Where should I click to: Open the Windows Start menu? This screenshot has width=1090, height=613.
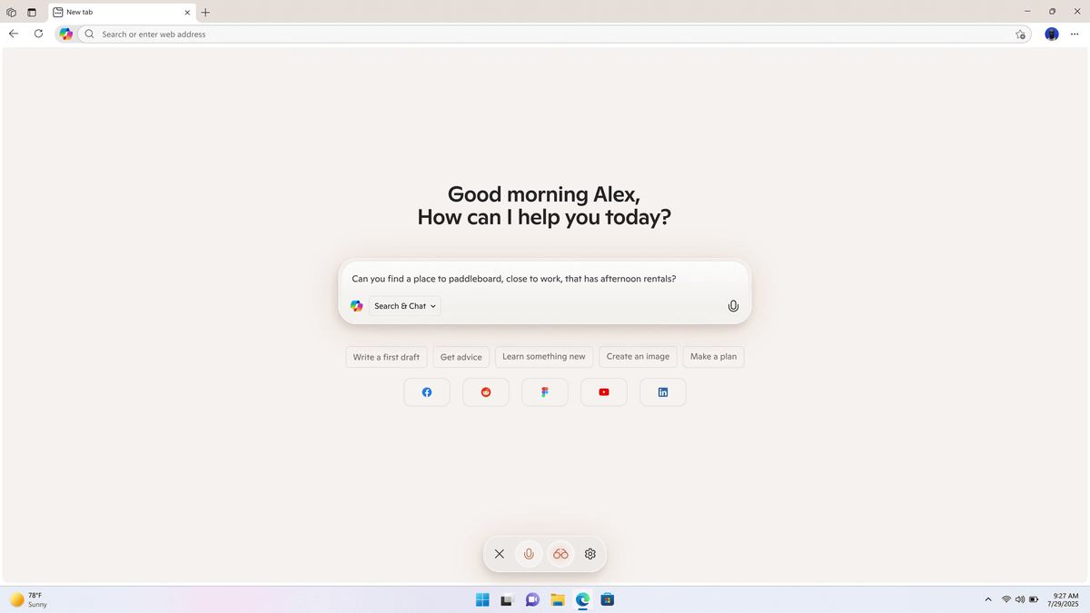click(482, 599)
